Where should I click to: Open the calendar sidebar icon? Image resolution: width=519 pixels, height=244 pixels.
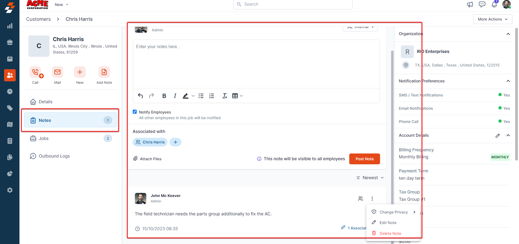10,59
